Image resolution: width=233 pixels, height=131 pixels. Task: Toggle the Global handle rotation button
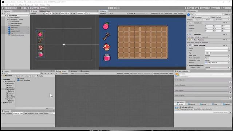(x=42, y=8)
